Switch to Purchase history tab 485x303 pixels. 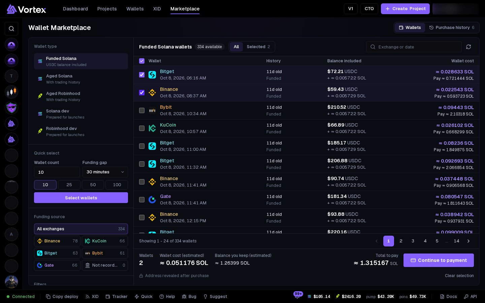(x=452, y=28)
